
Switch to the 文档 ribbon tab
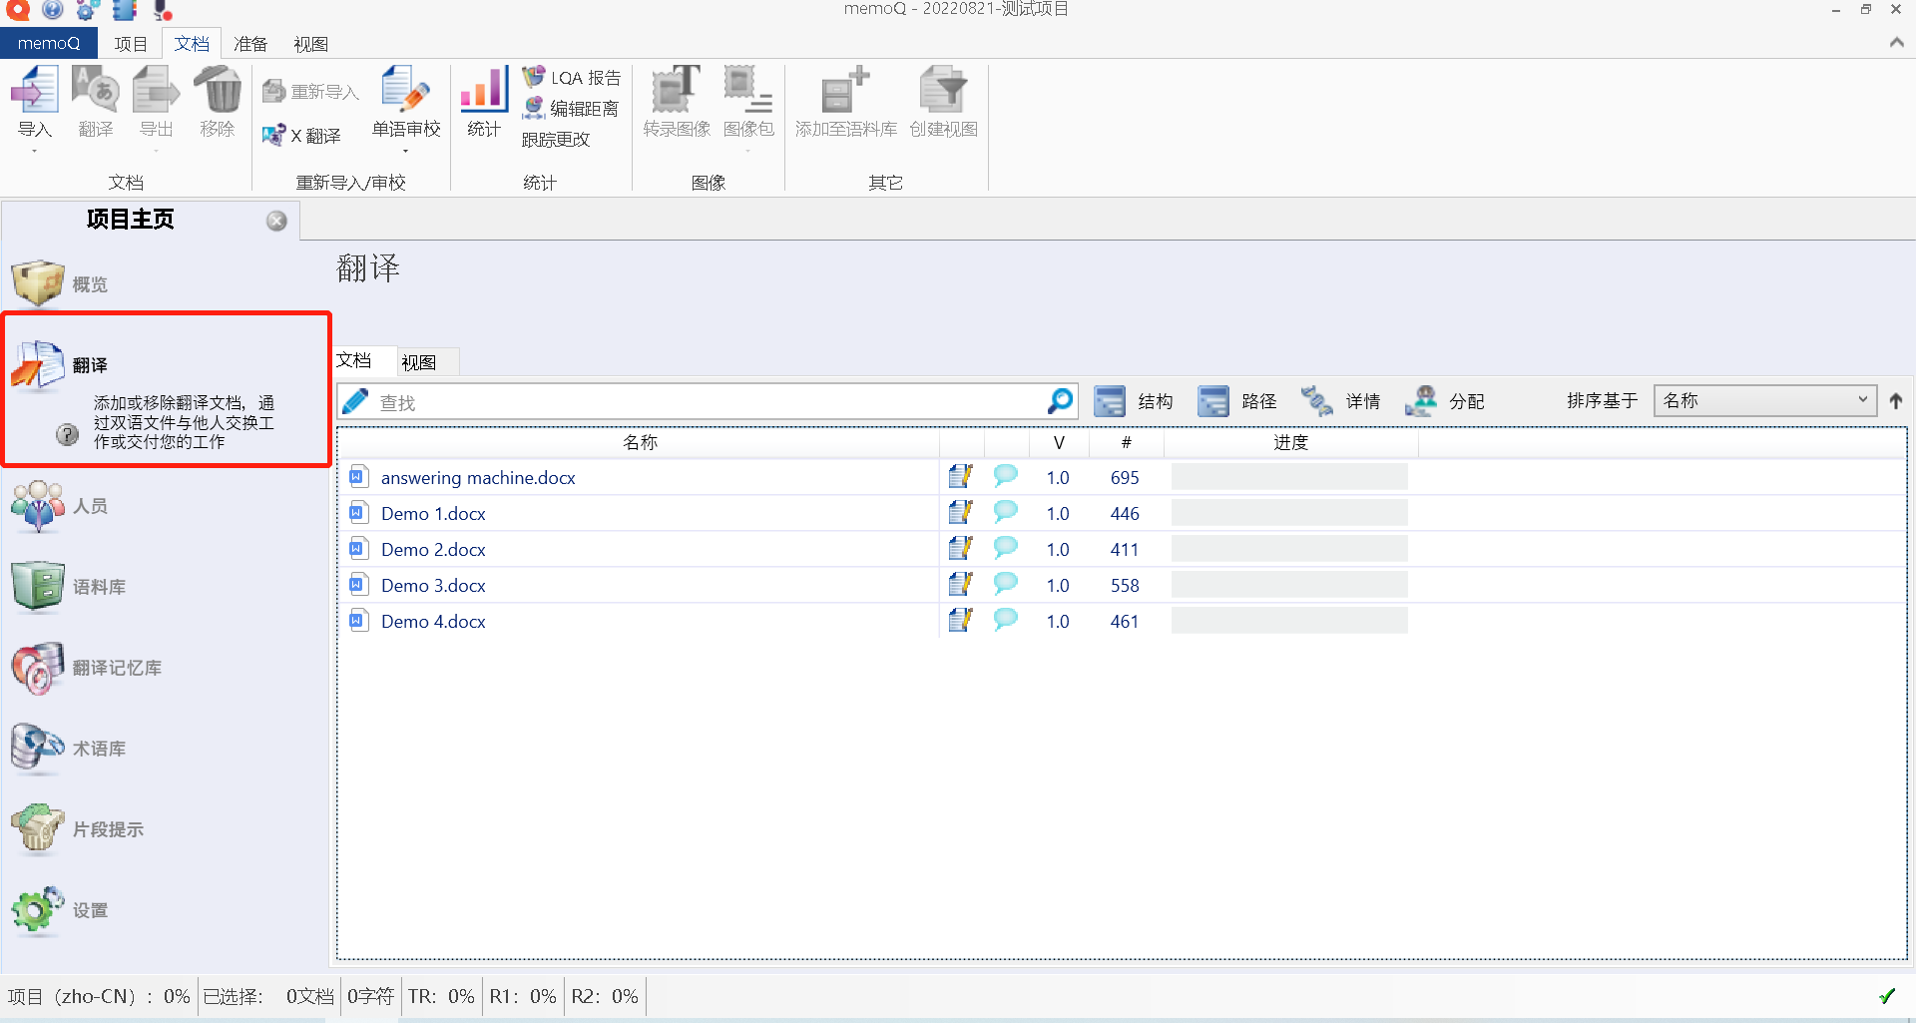pyautogui.click(x=192, y=44)
